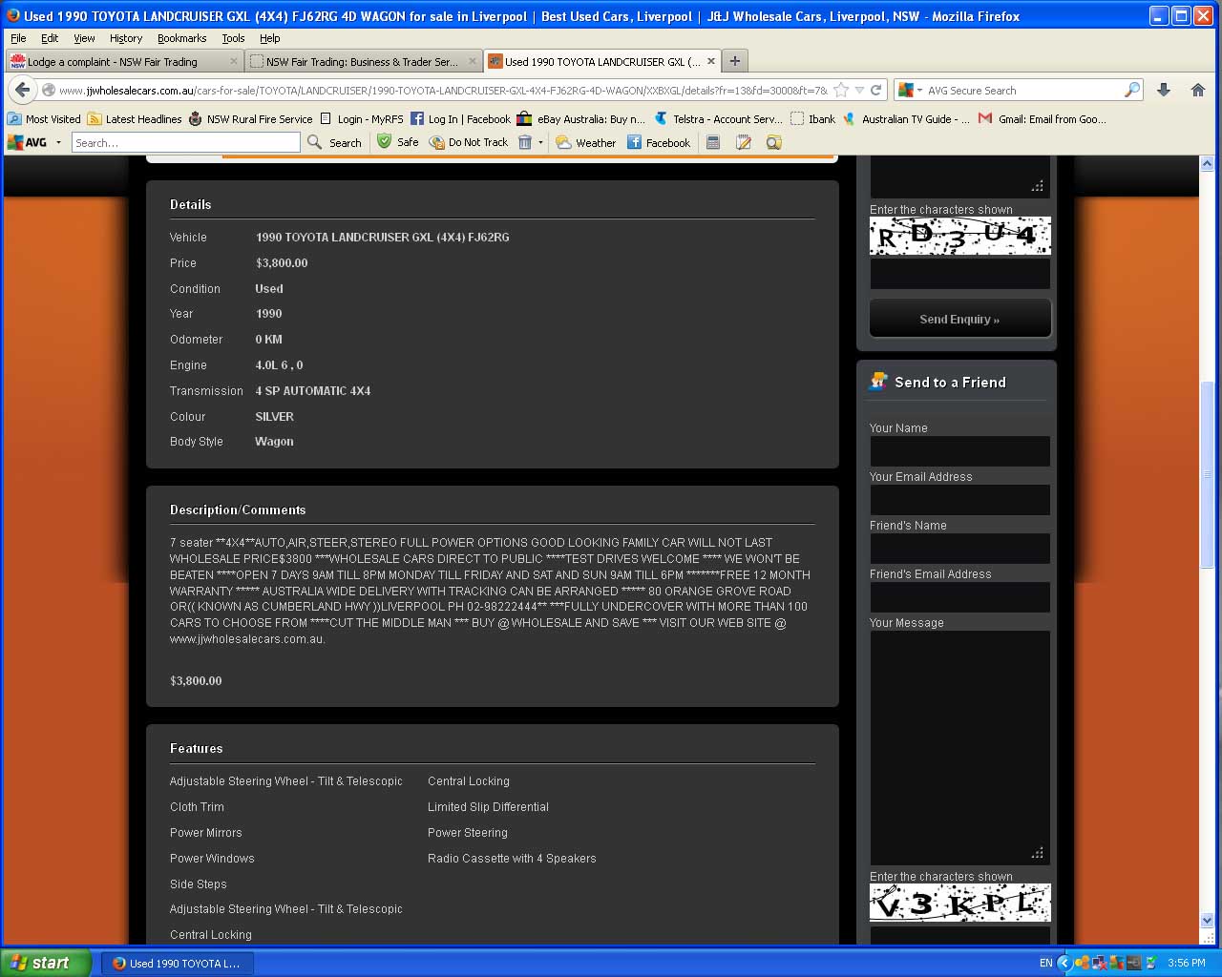The width and height of the screenshot is (1222, 977).
Task: Click the Your Name input field
Action: [x=959, y=450]
